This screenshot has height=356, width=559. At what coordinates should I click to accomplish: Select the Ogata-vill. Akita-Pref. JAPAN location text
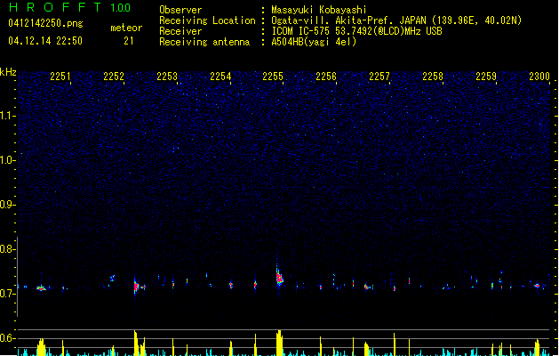coord(396,20)
